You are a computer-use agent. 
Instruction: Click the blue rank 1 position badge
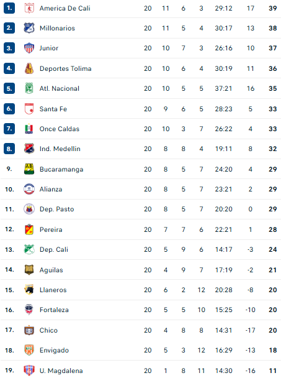pos(9,8)
